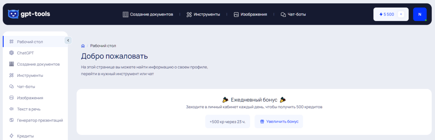Click the lightning bolt credits icon
Screen dimensions: 435x140
[381, 14]
